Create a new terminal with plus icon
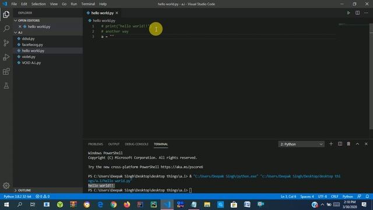The image size is (373, 210). point(331,144)
